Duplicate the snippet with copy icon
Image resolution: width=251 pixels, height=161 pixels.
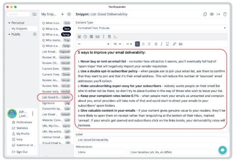pyautogui.click(x=205, y=14)
